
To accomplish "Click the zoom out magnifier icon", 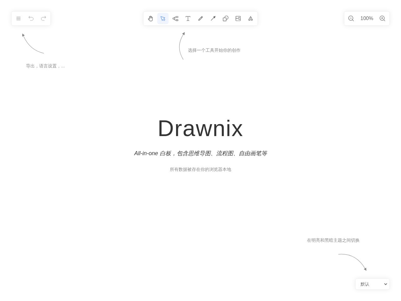I will 351,18.
